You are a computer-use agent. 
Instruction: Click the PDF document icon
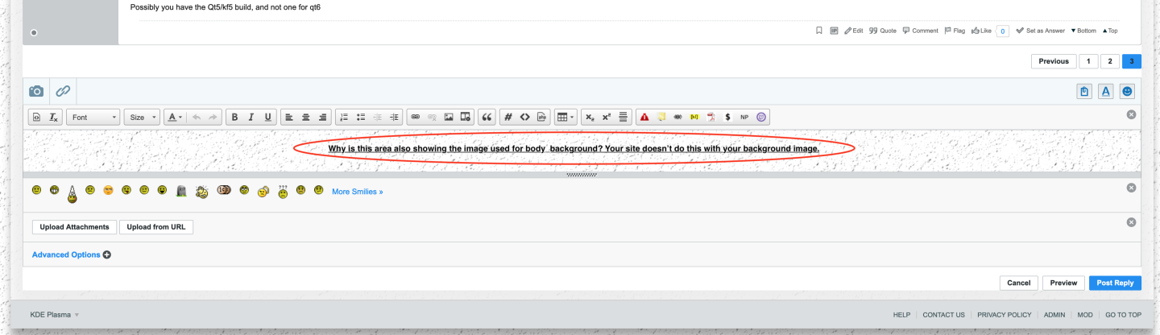coord(711,117)
